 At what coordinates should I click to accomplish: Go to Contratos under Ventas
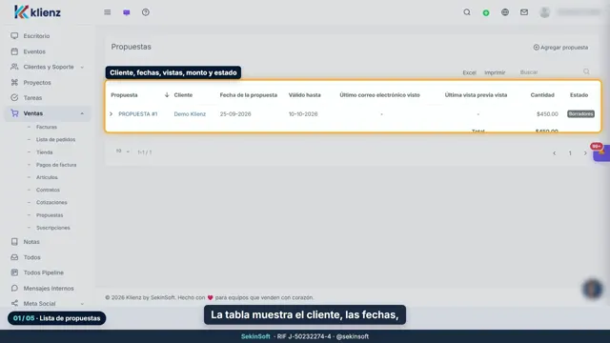[x=48, y=190]
